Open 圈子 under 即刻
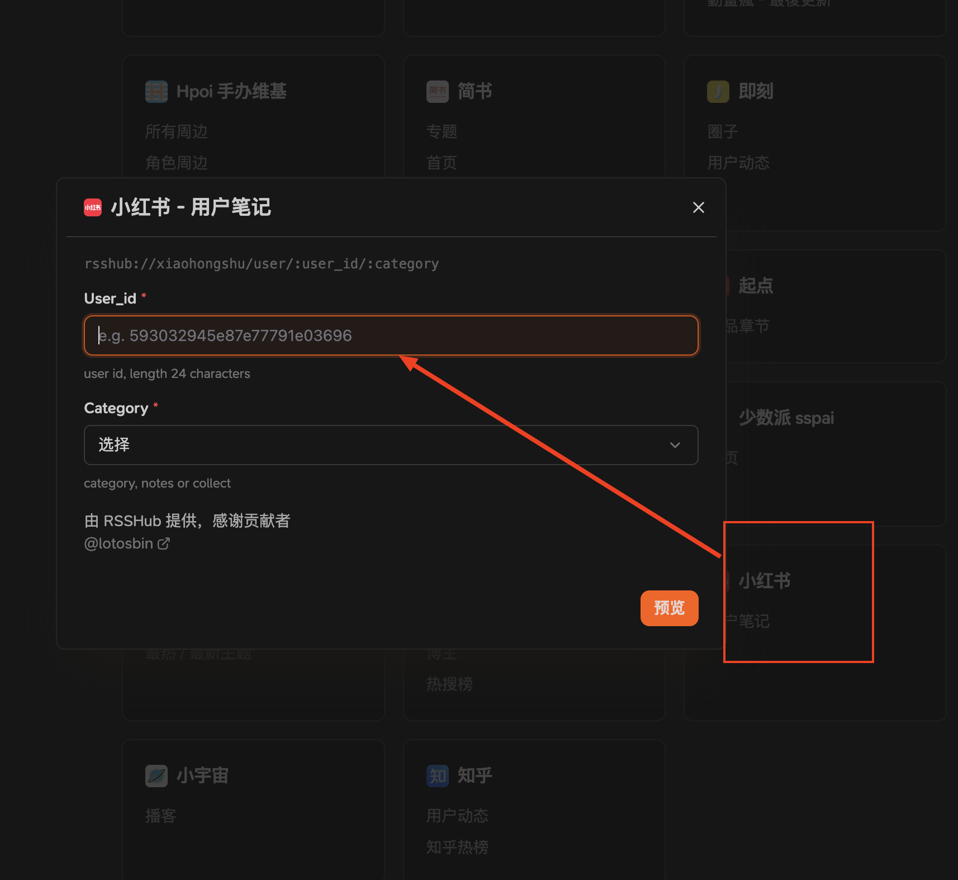Image resolution: width=958 pixels, height=880 pixels. (723, 131)
